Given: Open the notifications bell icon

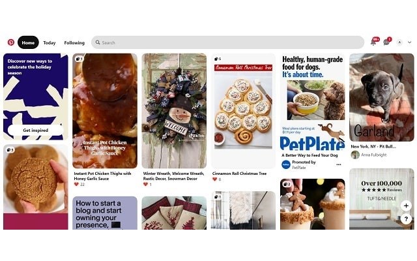Looking at the screenshot, I should pyautogui.click(x=373, y=42).
